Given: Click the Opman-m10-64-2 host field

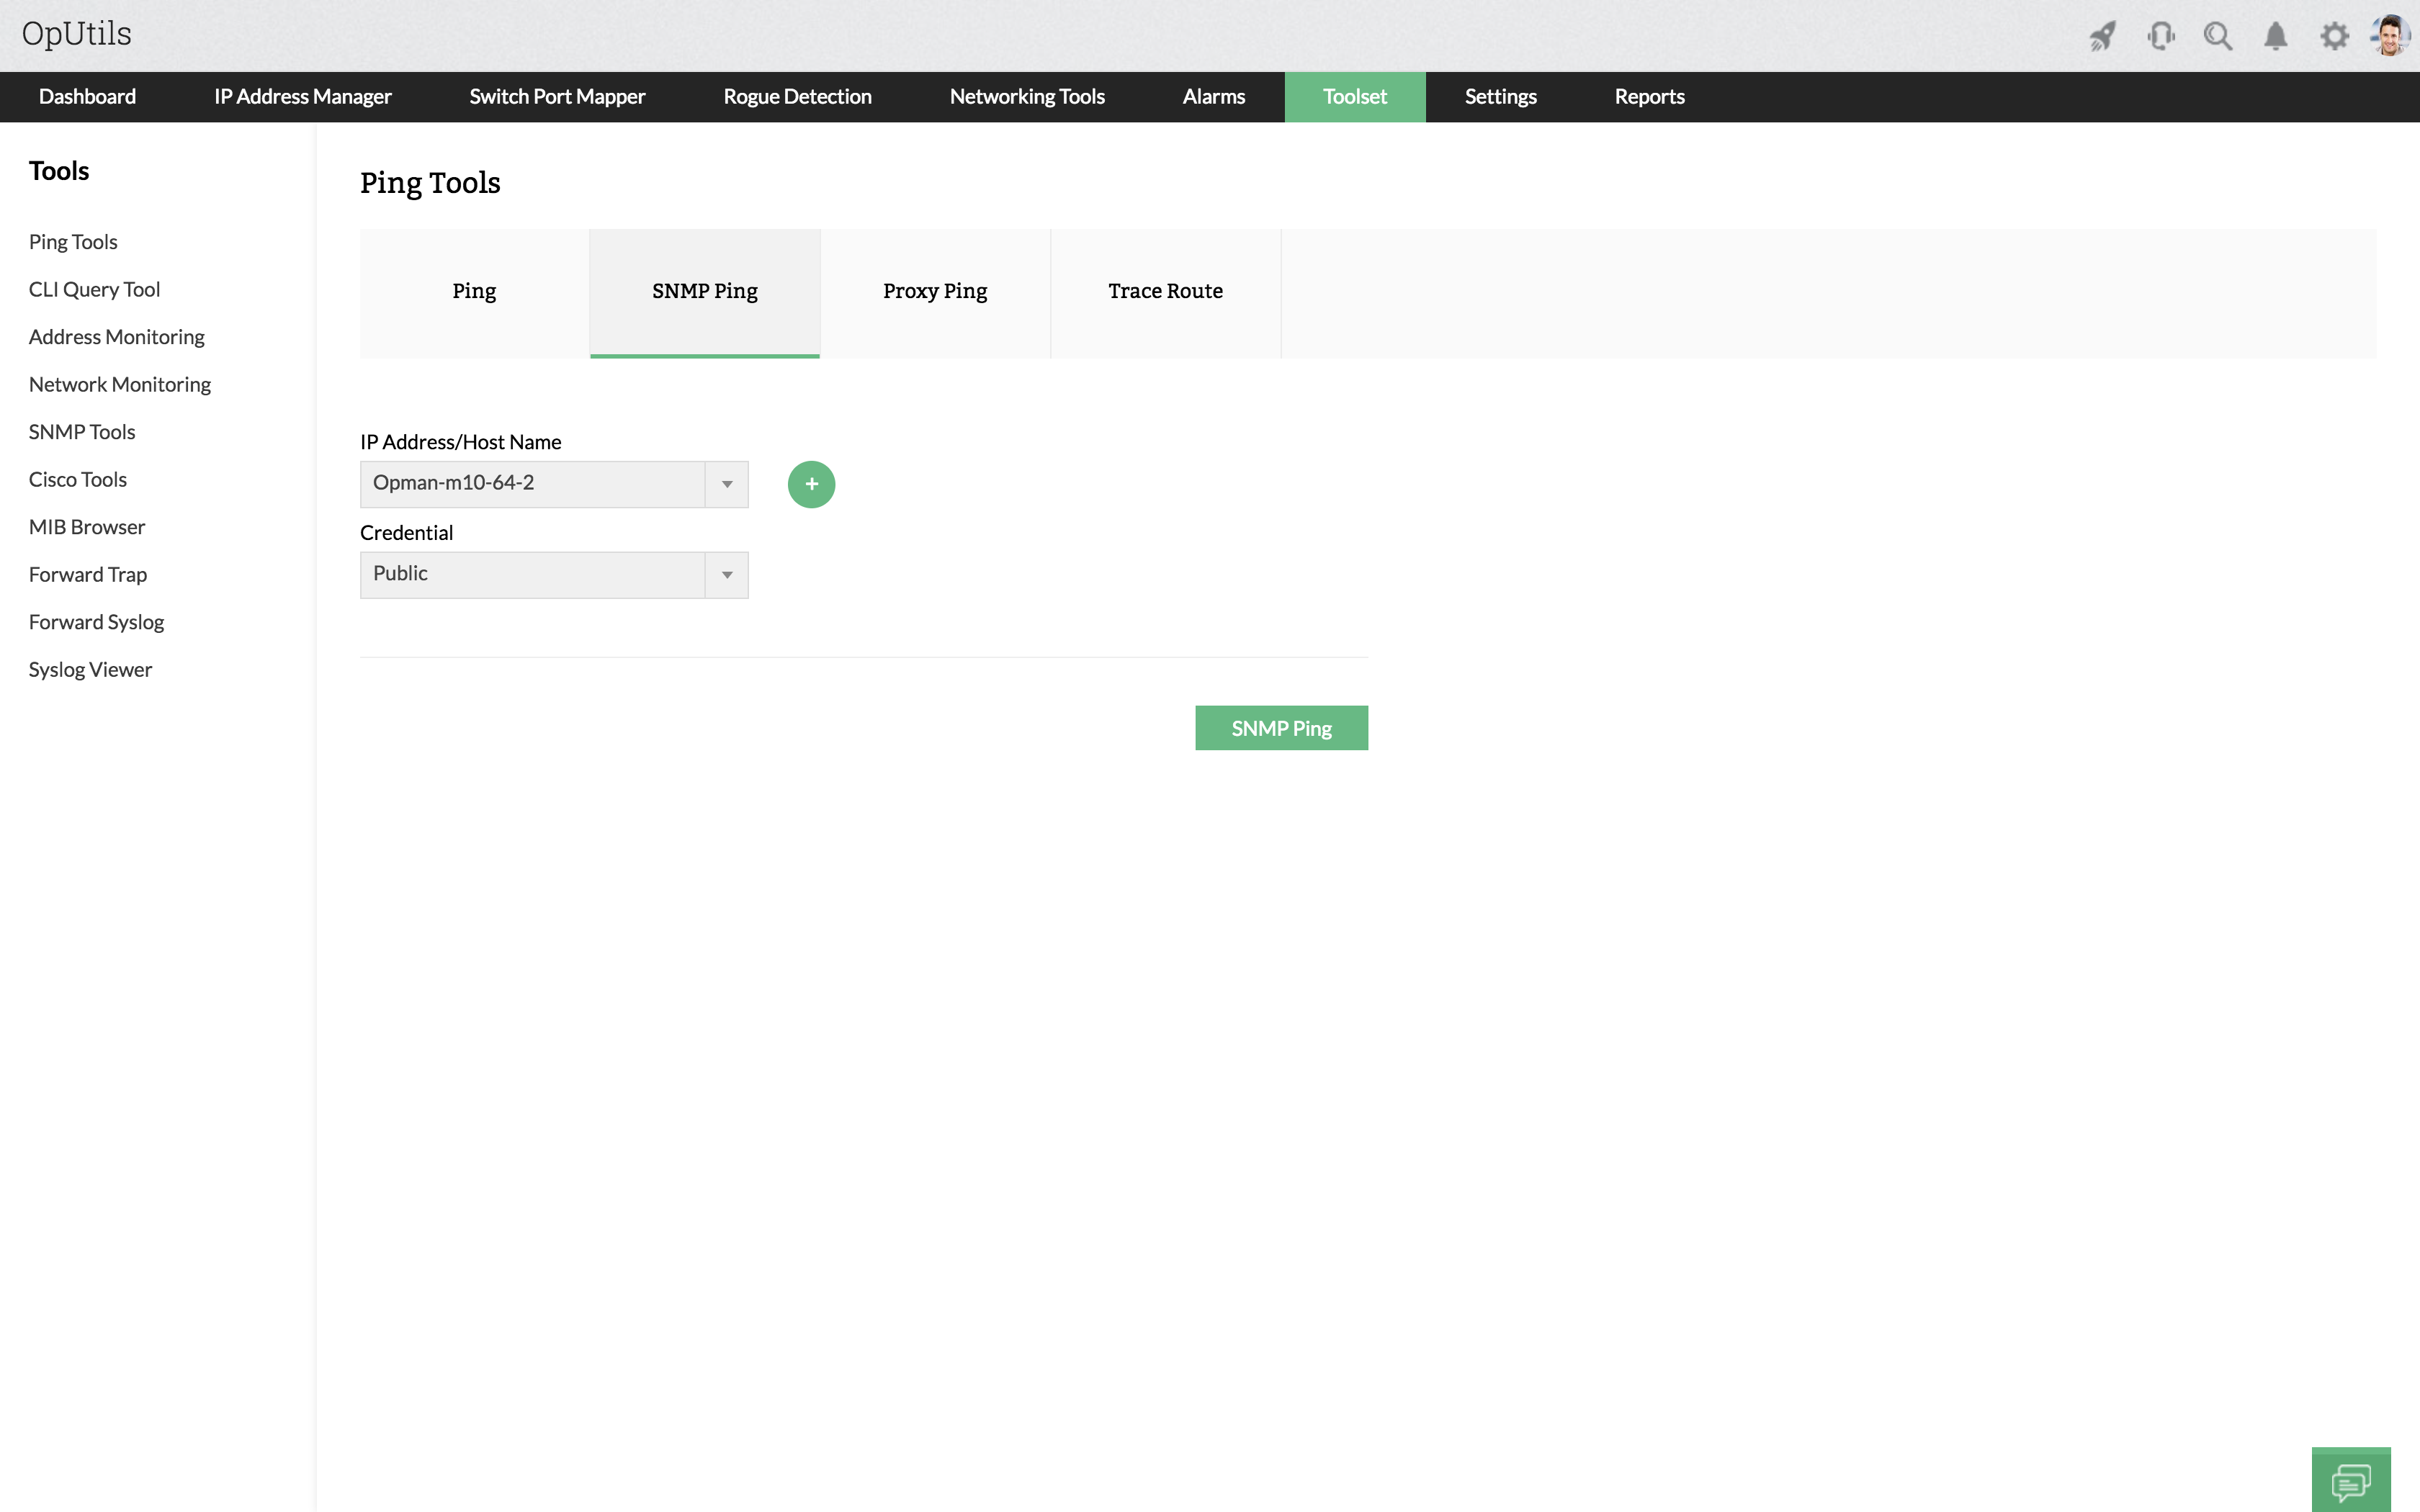Looking at the screenshot, I should click(532, 484).
